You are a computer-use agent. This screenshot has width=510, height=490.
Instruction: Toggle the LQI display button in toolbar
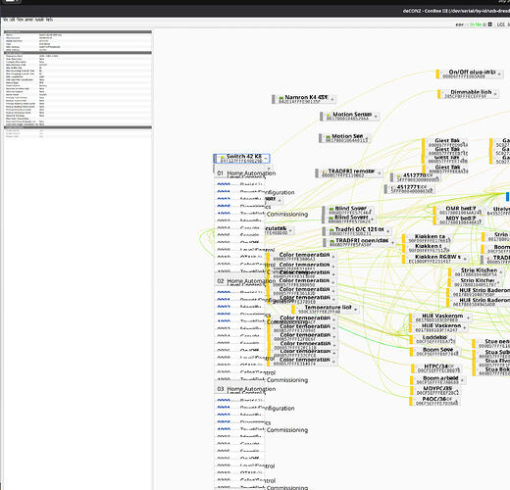coord(500,24)
